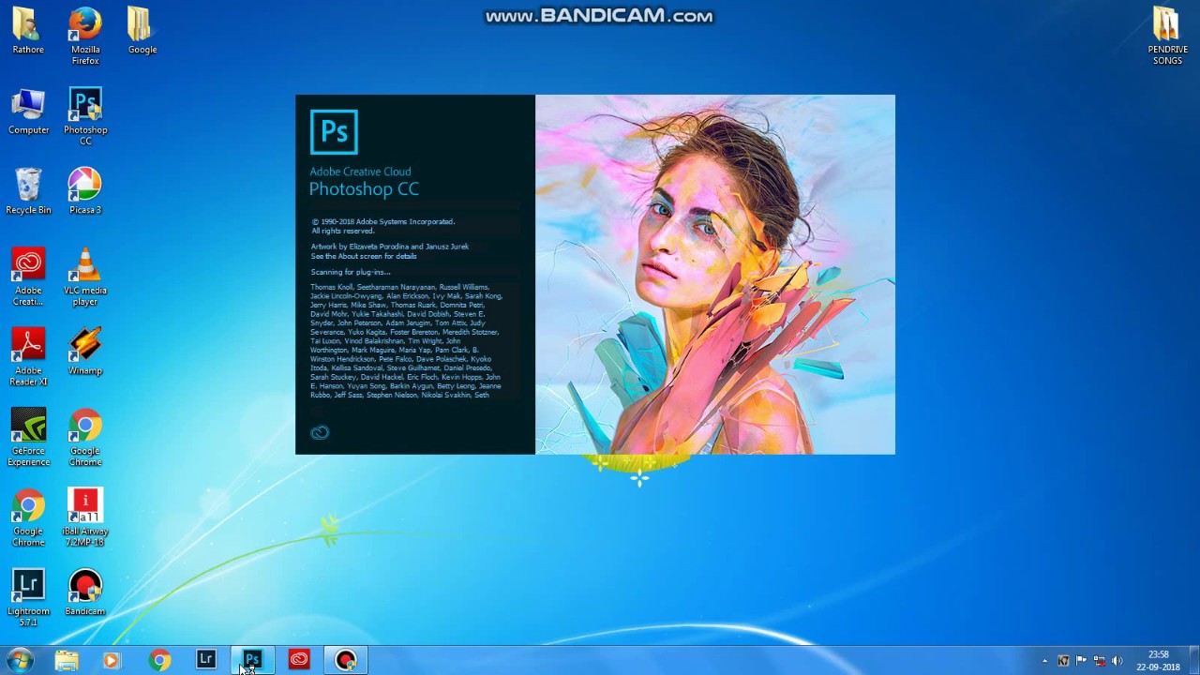Viewport: 1200px width, 675px height.
Task: Select the Photoshop taskbar button
Action: pos(252,660)
